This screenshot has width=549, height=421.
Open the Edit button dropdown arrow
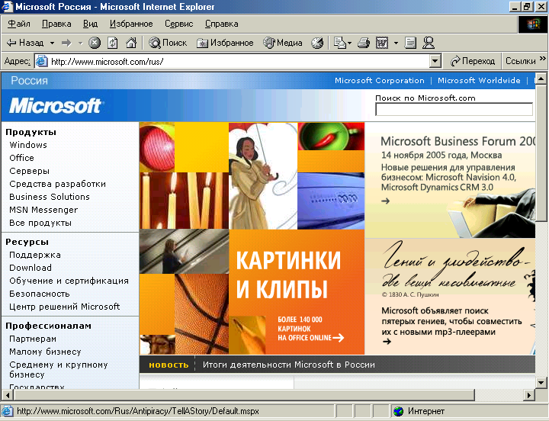click(396, 43)
